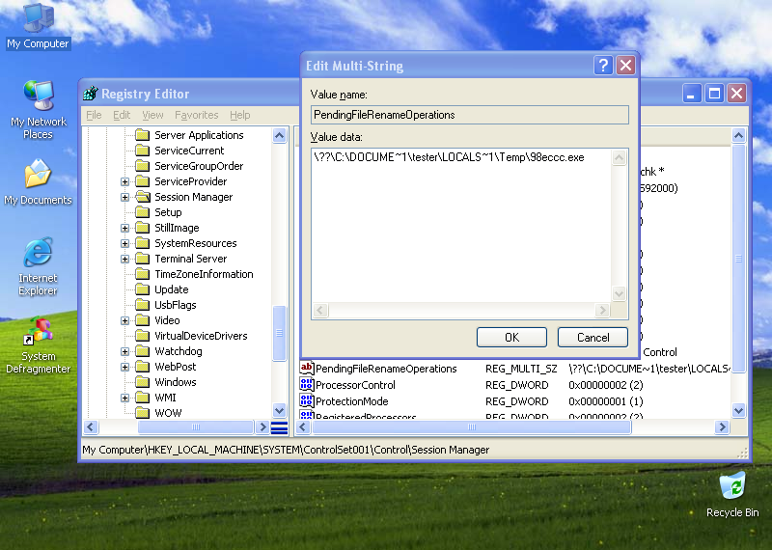Expand the WMI tree node
The width and height of the screenshot is (772, 550).
click(x=125, y=398)
